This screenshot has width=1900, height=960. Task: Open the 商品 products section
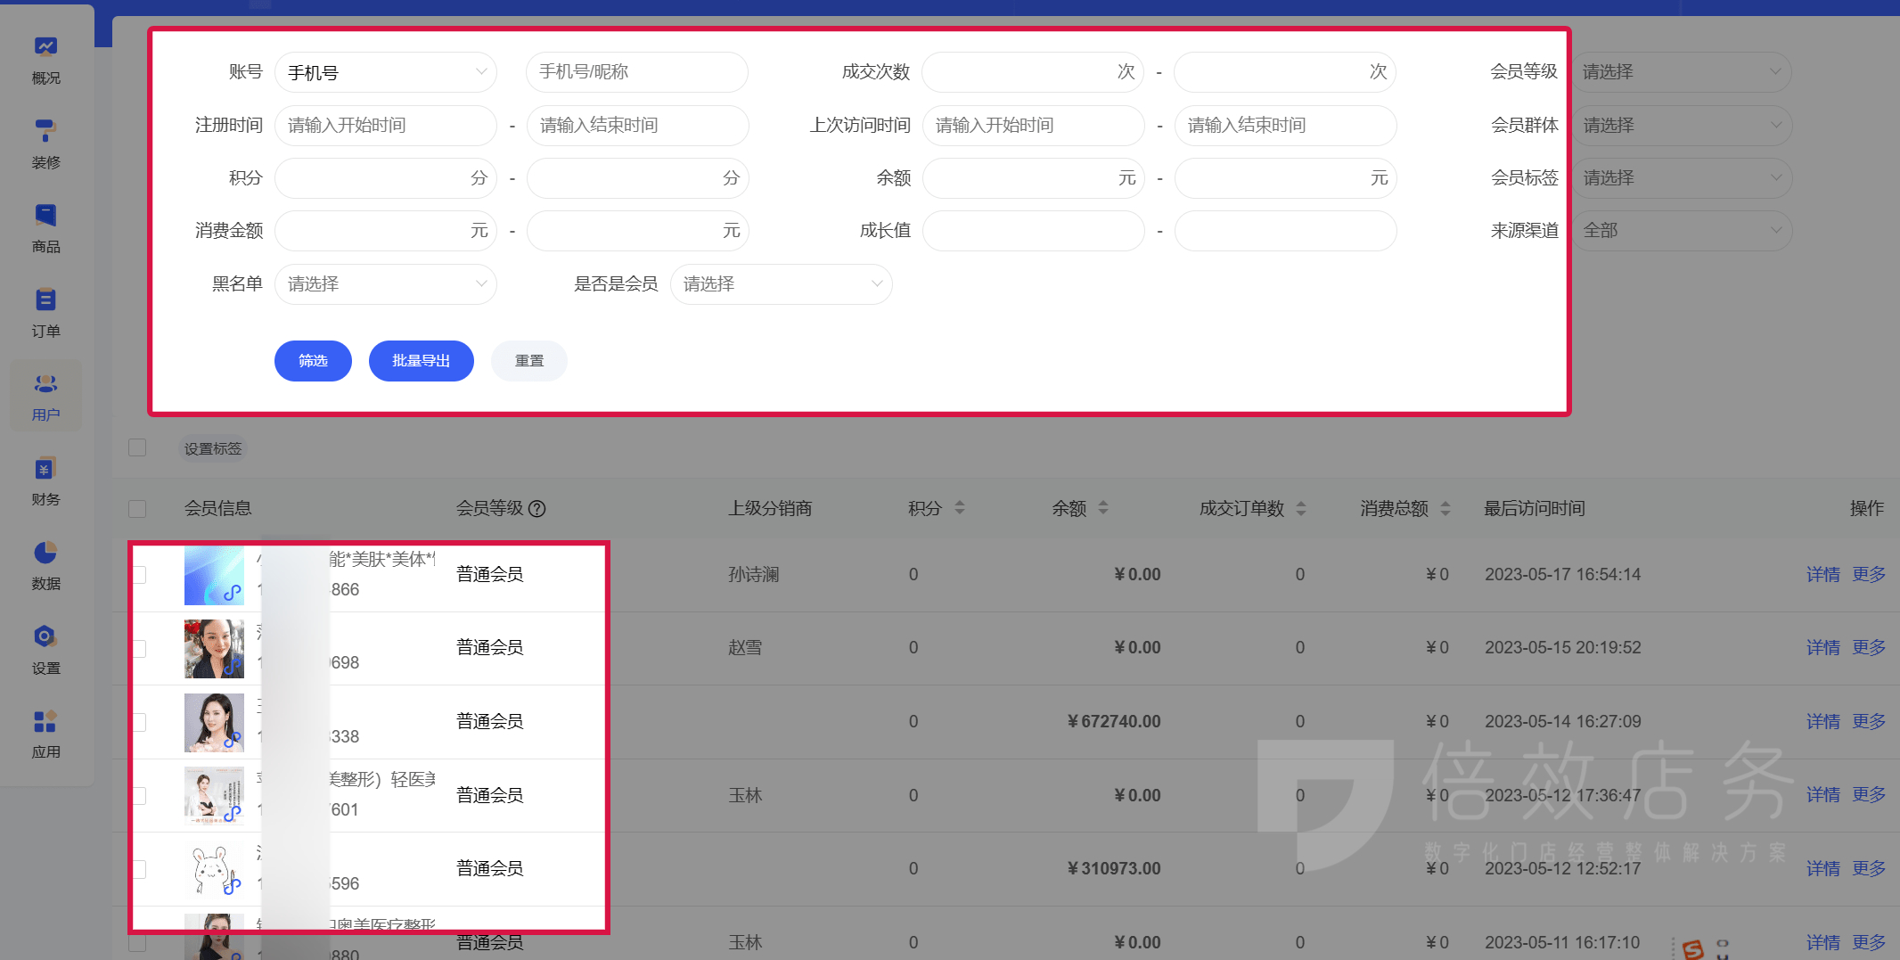[x=45, y=226]
